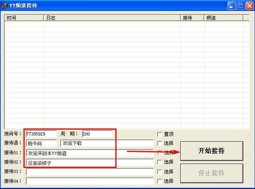This screenshot has width=255, height=189.
Task: Check the 选择 box for 接待02
Action: click(x=160, y=162)
